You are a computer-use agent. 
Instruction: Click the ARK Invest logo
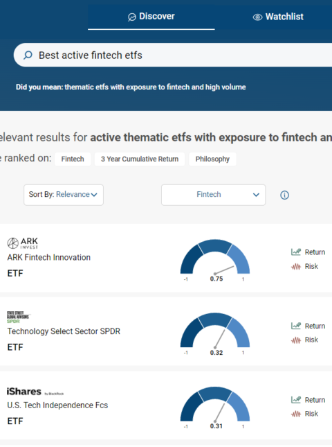point(22,243)
